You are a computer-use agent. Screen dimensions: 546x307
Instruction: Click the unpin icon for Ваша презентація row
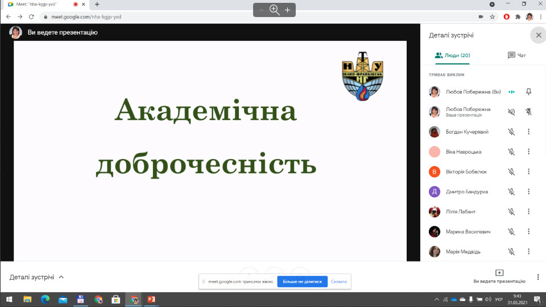click(528, 112)
